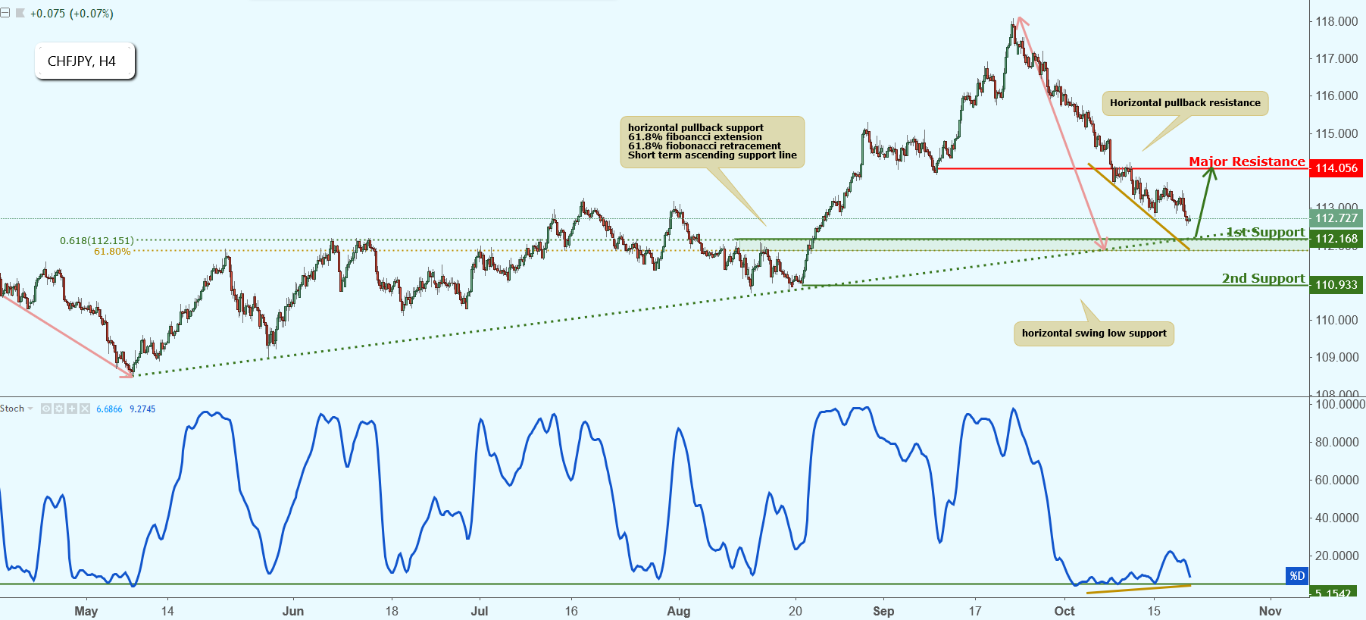
Task: Click the %D label on the Stoch scale
Action: 1297,576
